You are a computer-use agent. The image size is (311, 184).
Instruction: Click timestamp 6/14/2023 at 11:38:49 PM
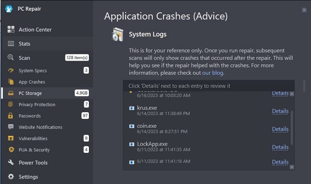click(x=163, y=113)
